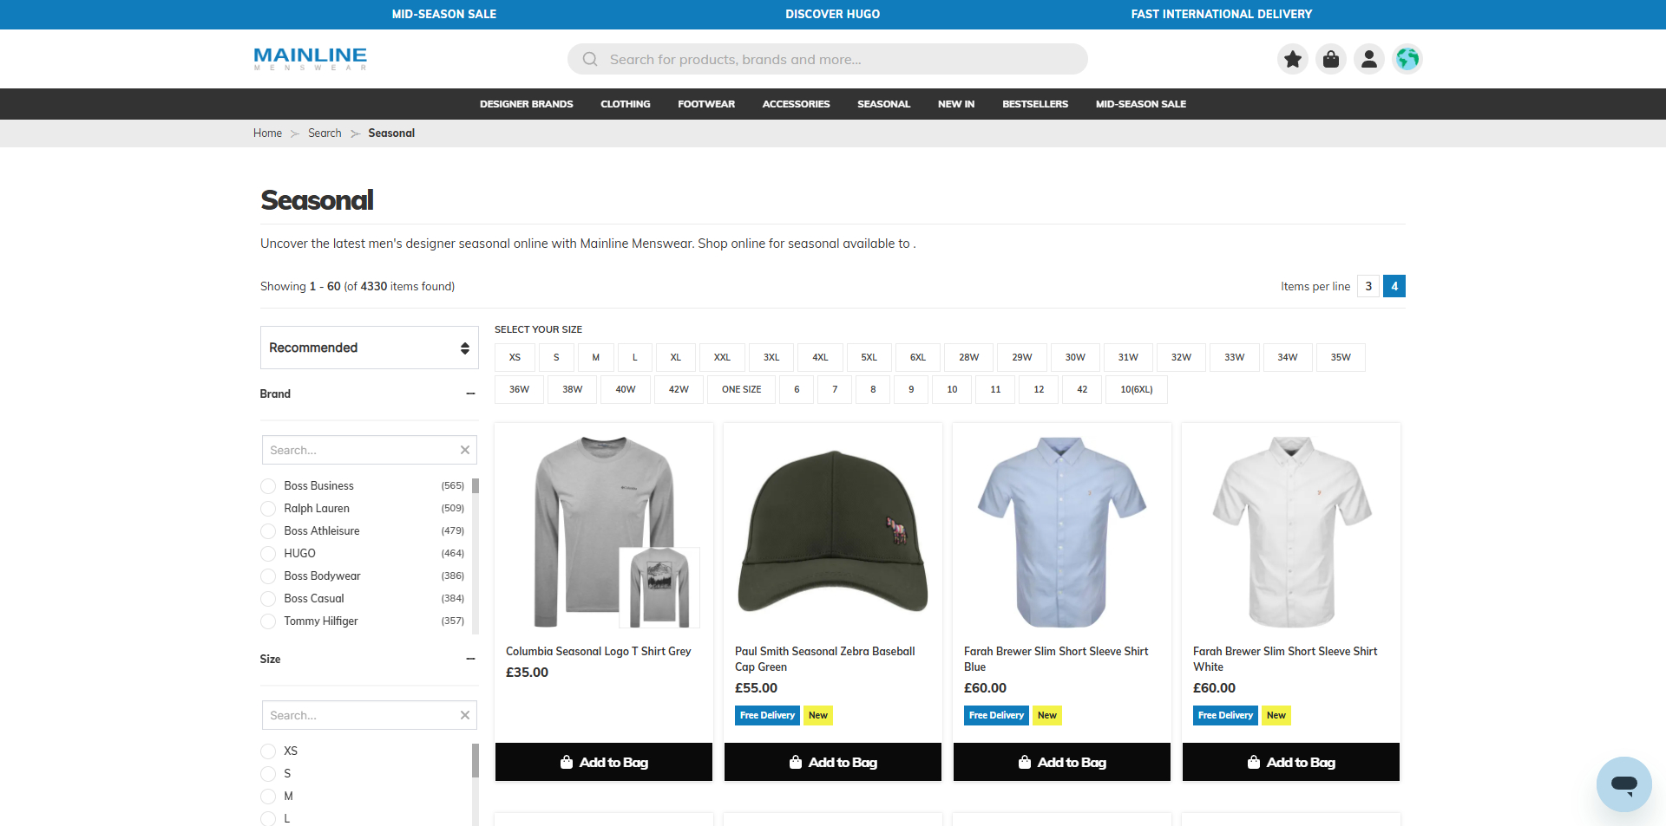1666x826 pixels.
Task: Go to Search breadcrumb link
Action: 325,133
